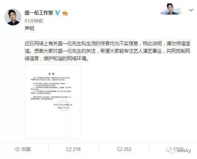Click the post body paragraph text
This screenshot has height=159, width=197.
click(107, 51)
